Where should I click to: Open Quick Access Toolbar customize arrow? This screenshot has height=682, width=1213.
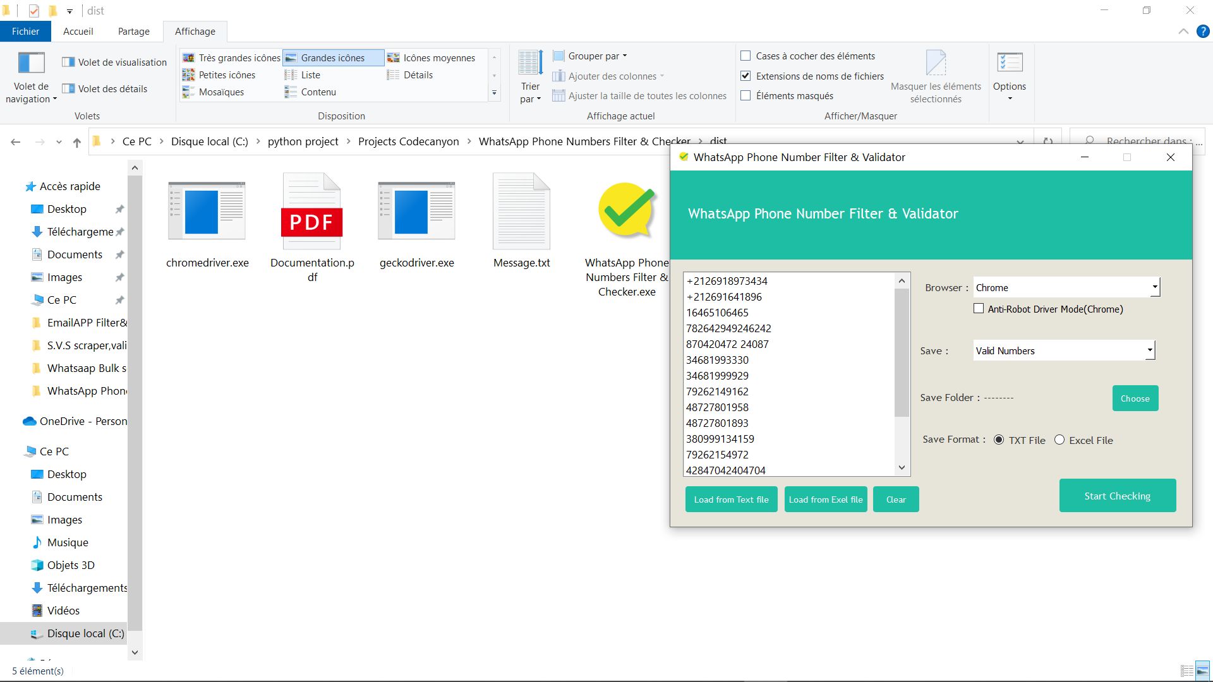69,11
